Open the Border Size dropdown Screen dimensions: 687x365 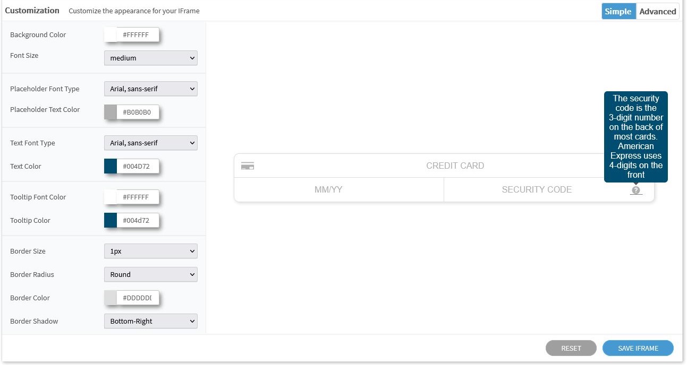point(150,251)
